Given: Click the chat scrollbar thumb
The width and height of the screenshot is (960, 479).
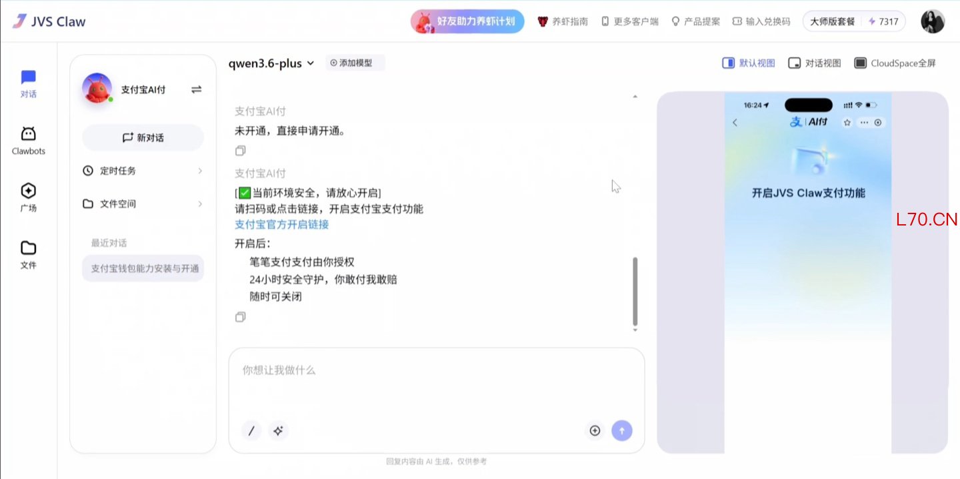Looking at the screenshot, I should [x=635, y=291].
